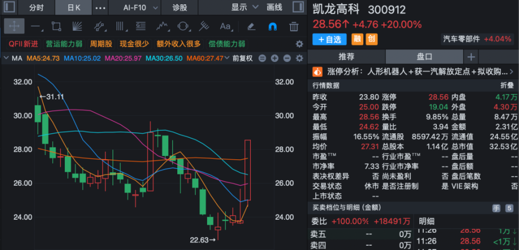This screenshot has width=519, height=250.
Task: Select the circle ellipse drawing tool
Action: coord(183,26)
